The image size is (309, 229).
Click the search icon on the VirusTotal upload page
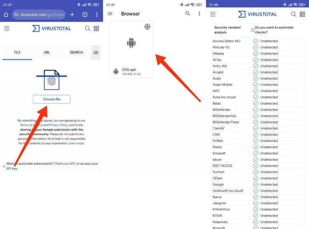87,28
